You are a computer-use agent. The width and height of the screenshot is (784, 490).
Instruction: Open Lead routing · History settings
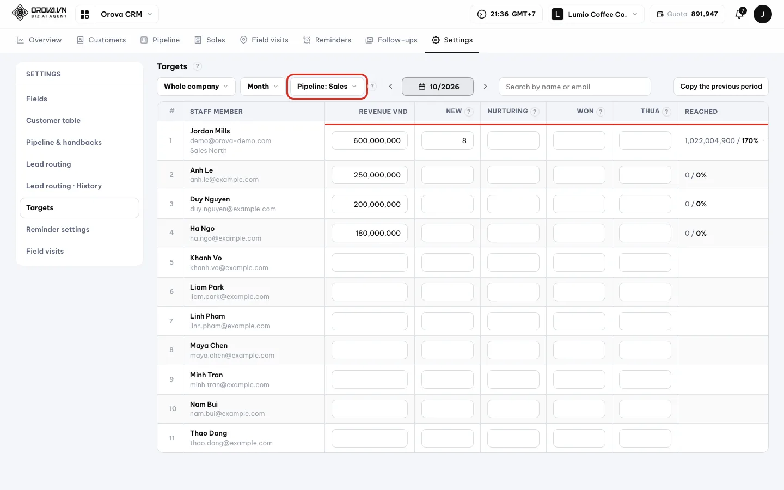coord(79,186)
